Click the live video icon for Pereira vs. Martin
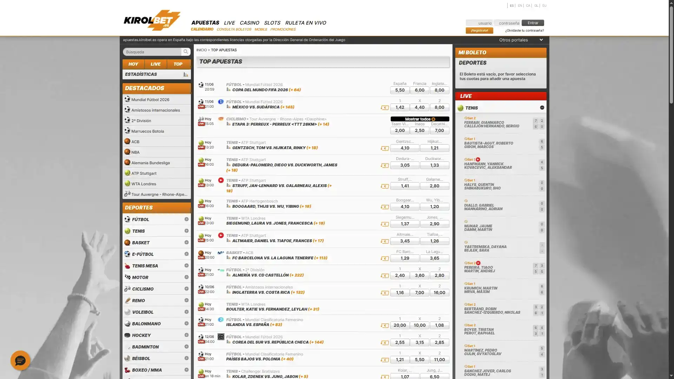The image size is (674, 379). [x=478, y=263]
